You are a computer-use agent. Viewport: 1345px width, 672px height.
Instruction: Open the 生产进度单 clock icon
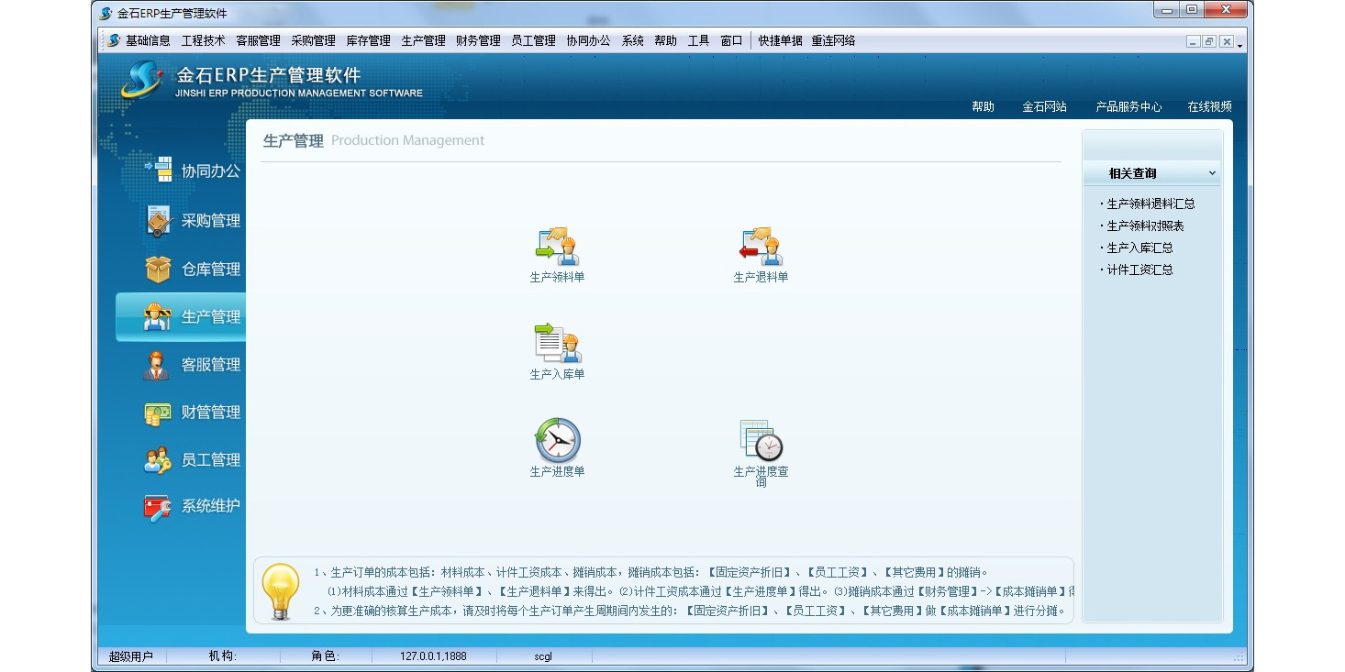tap(557, 441)
